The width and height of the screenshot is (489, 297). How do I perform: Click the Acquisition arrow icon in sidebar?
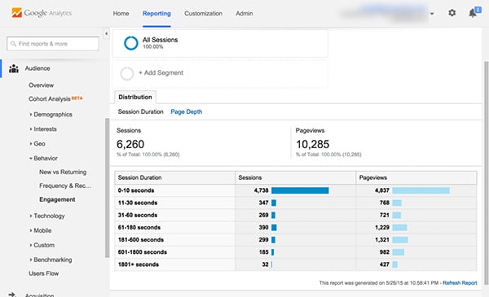(x=12, y=295)
